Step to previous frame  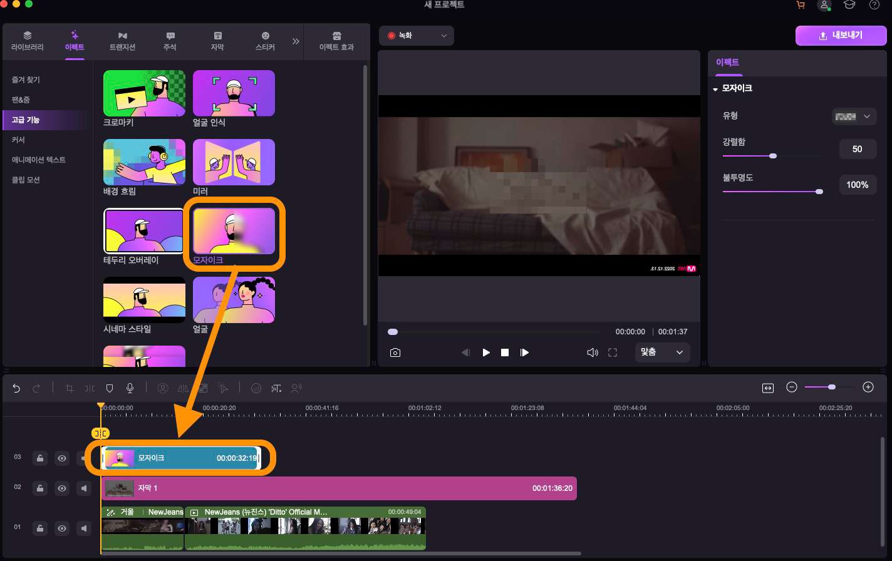[465, 353]
